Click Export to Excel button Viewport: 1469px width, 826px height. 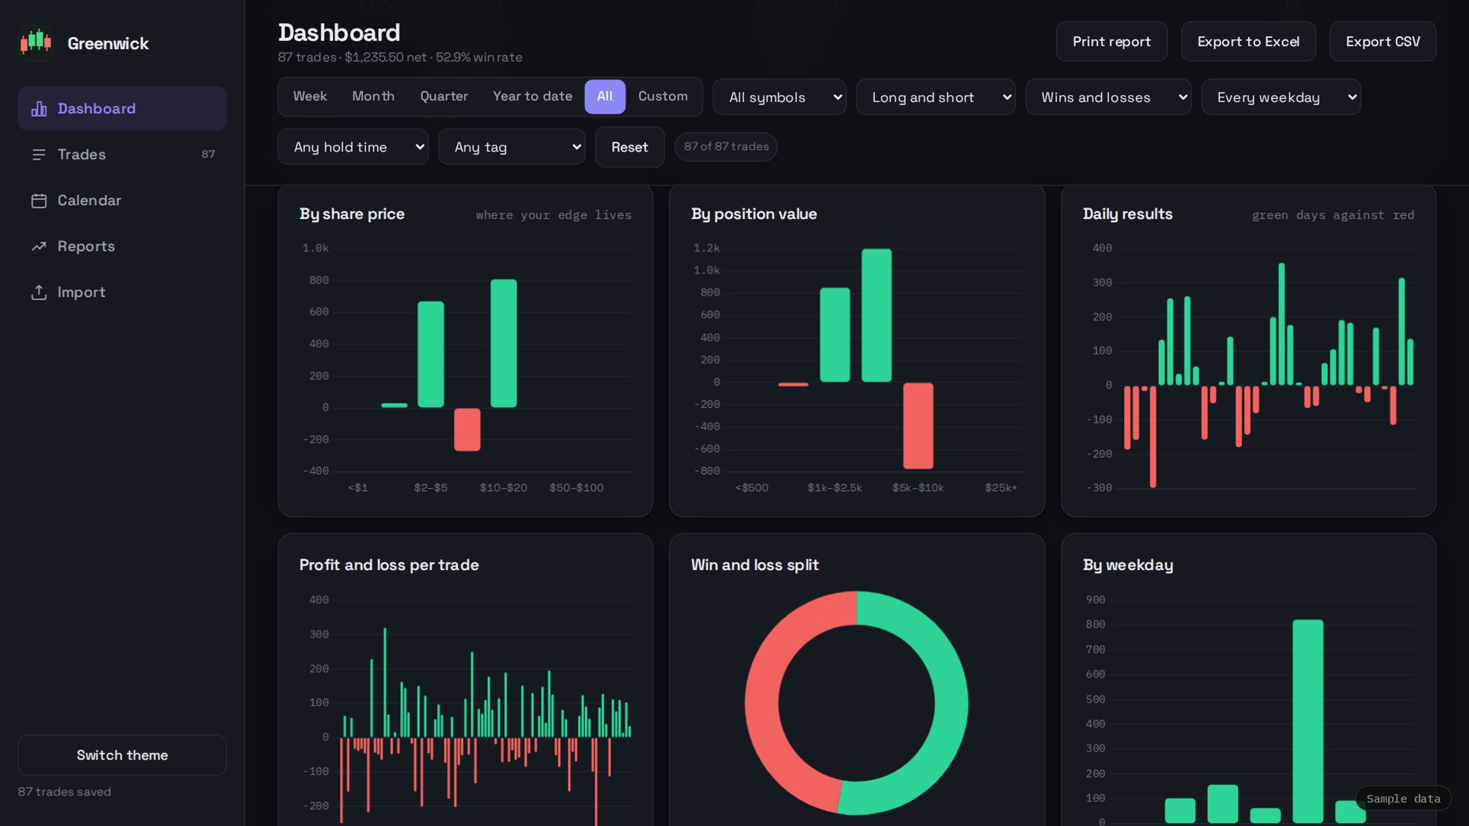point(1248,41)
